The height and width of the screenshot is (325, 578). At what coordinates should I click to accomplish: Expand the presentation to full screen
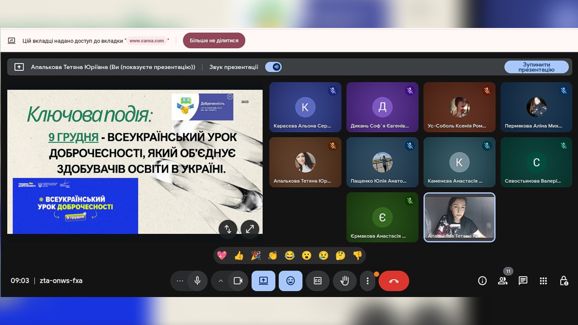pos(250,229)
